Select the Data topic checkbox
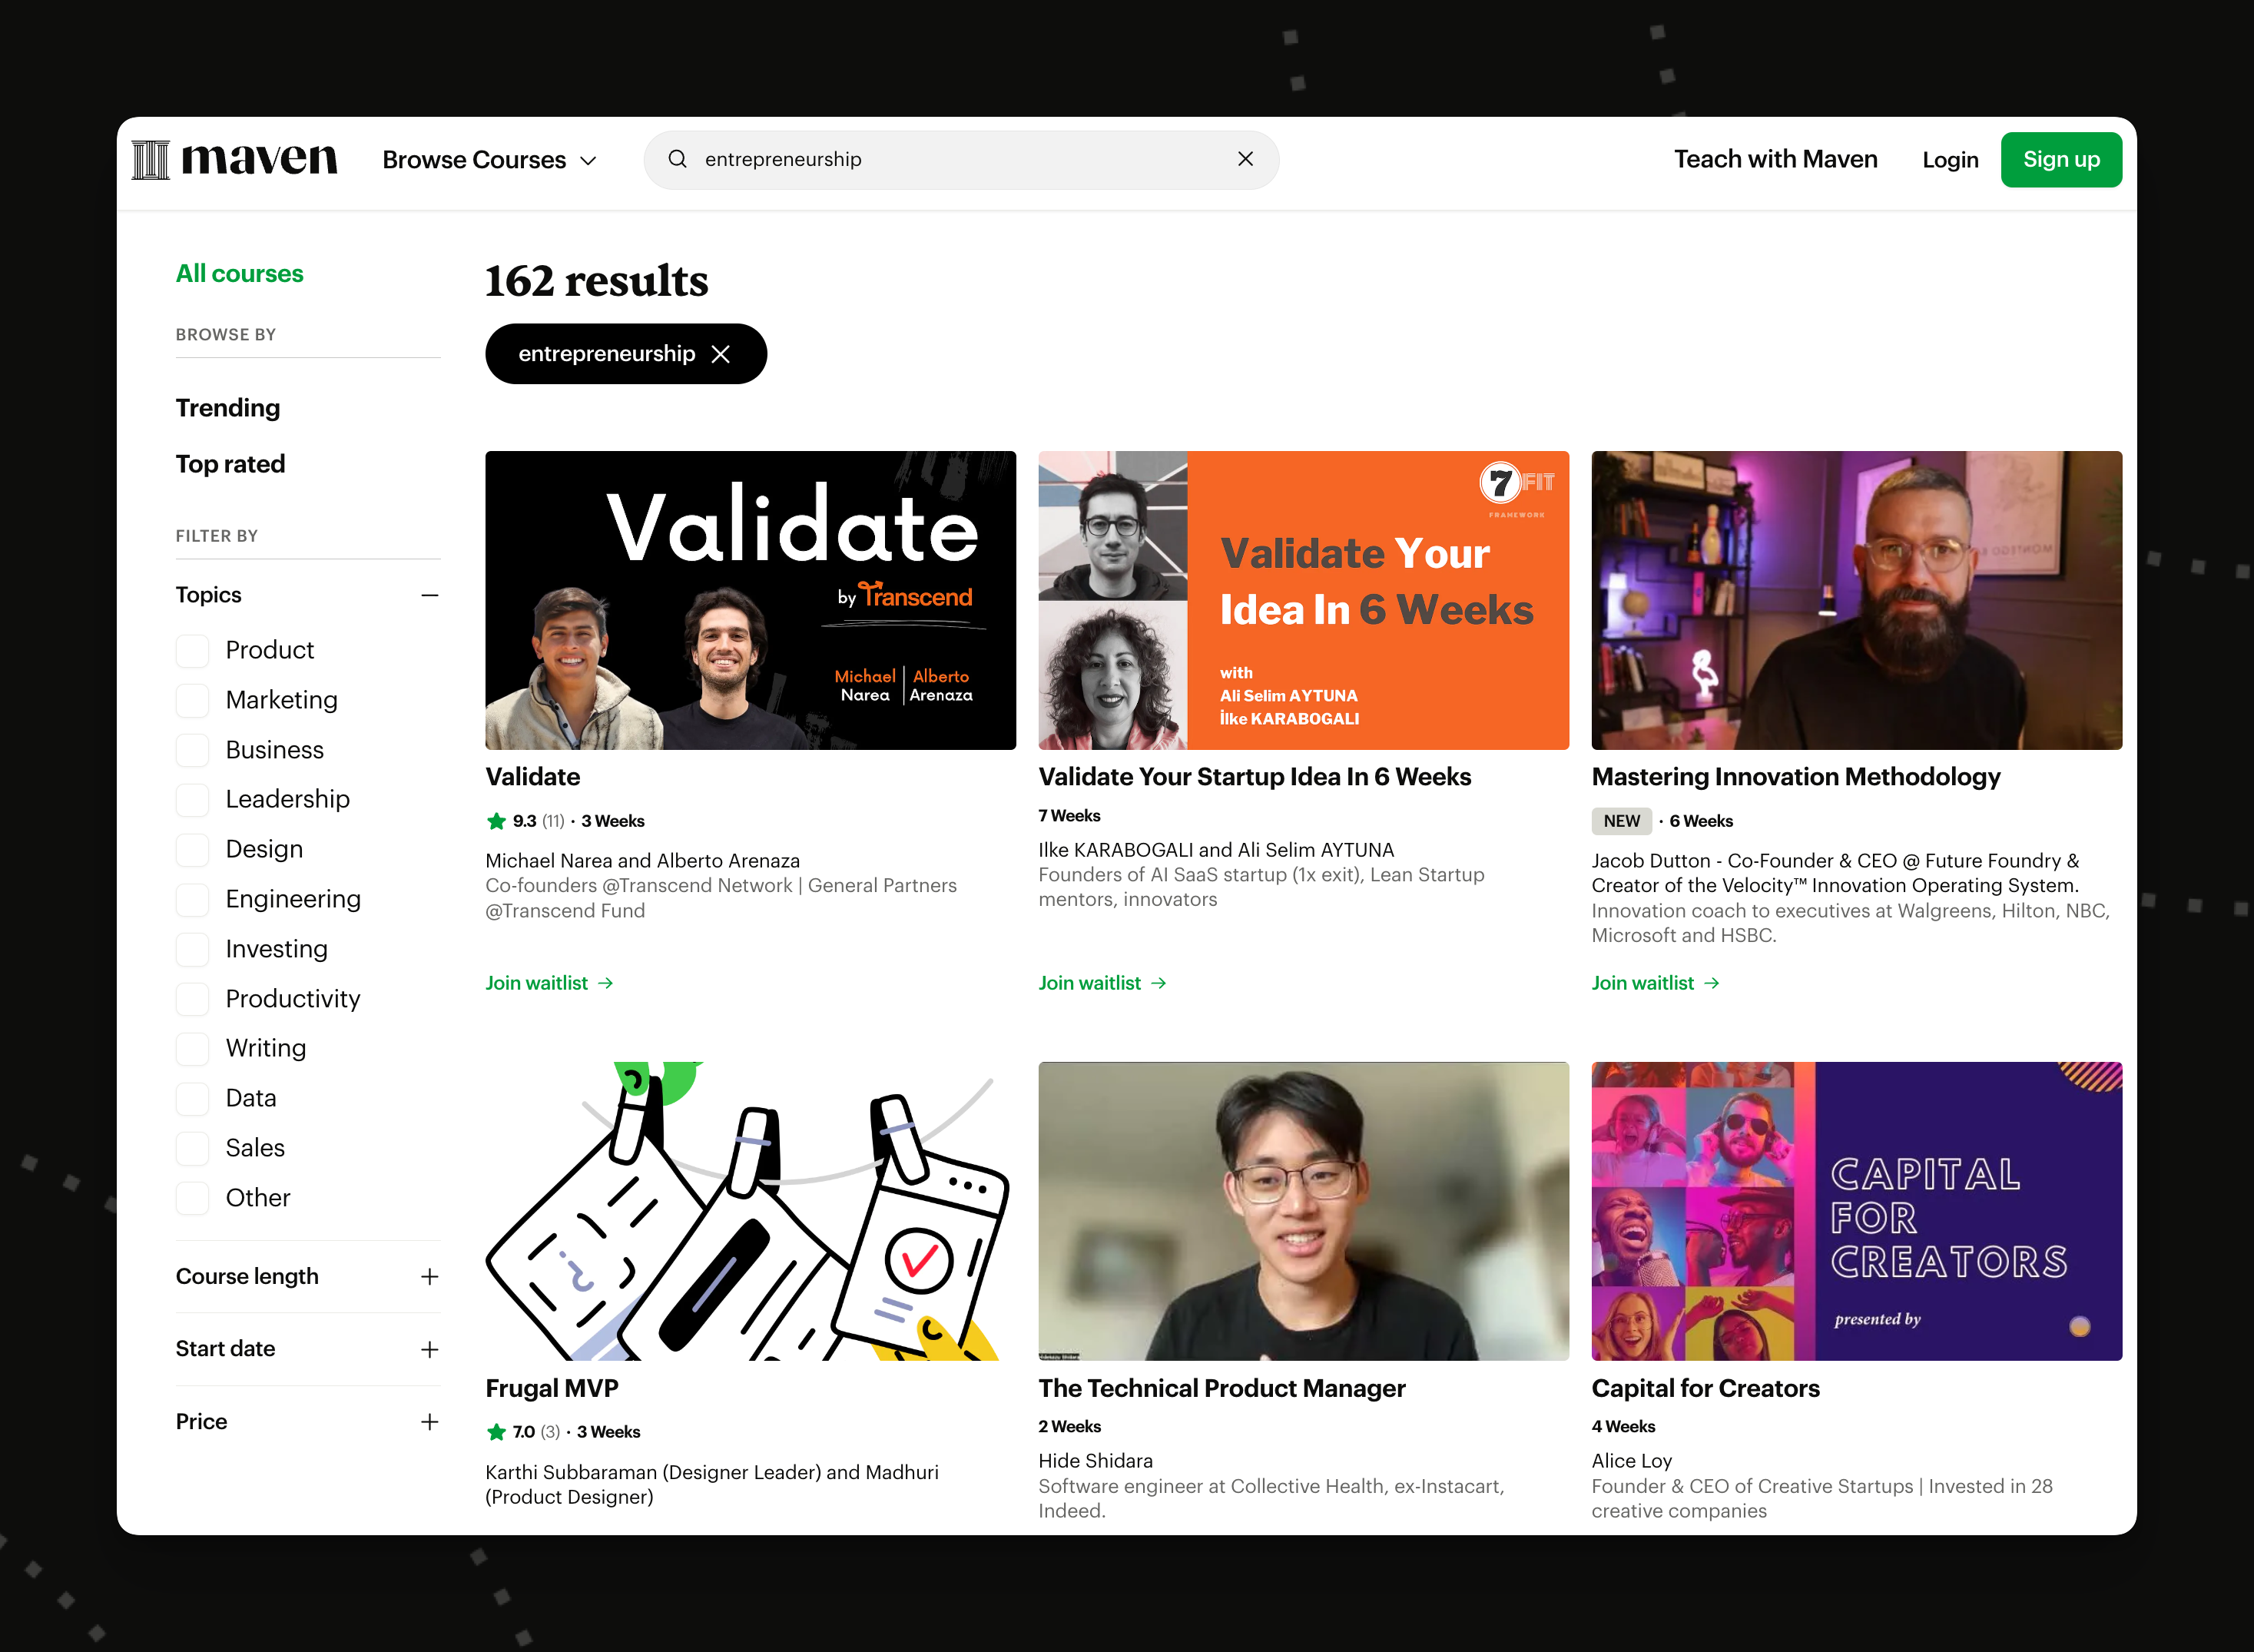 coord(193,1099)
